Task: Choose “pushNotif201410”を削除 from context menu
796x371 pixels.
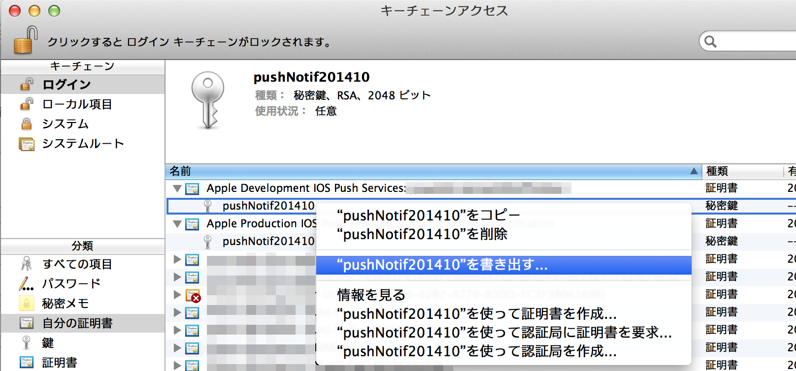Action: (503, 234)
